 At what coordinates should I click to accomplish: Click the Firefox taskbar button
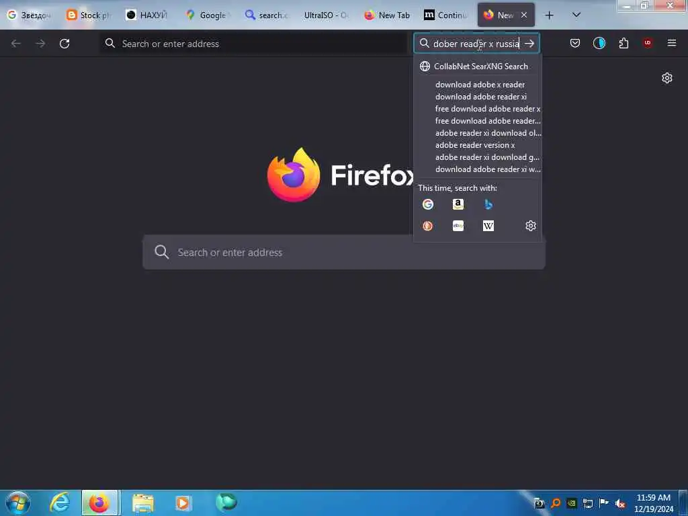[99, 503]
